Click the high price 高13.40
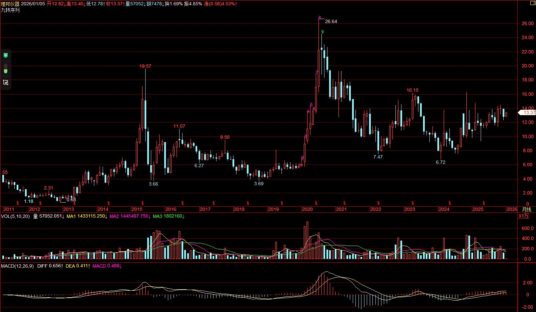Viewport: 536px width, 312px height. [75, 4]
